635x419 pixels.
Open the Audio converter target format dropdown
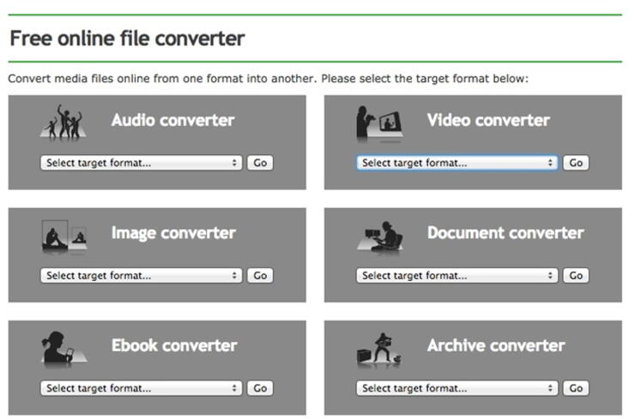(142, 163)
